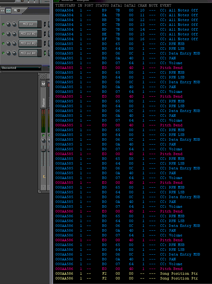Select the BF channel 16 All Notes Off row

pos(126,39)
